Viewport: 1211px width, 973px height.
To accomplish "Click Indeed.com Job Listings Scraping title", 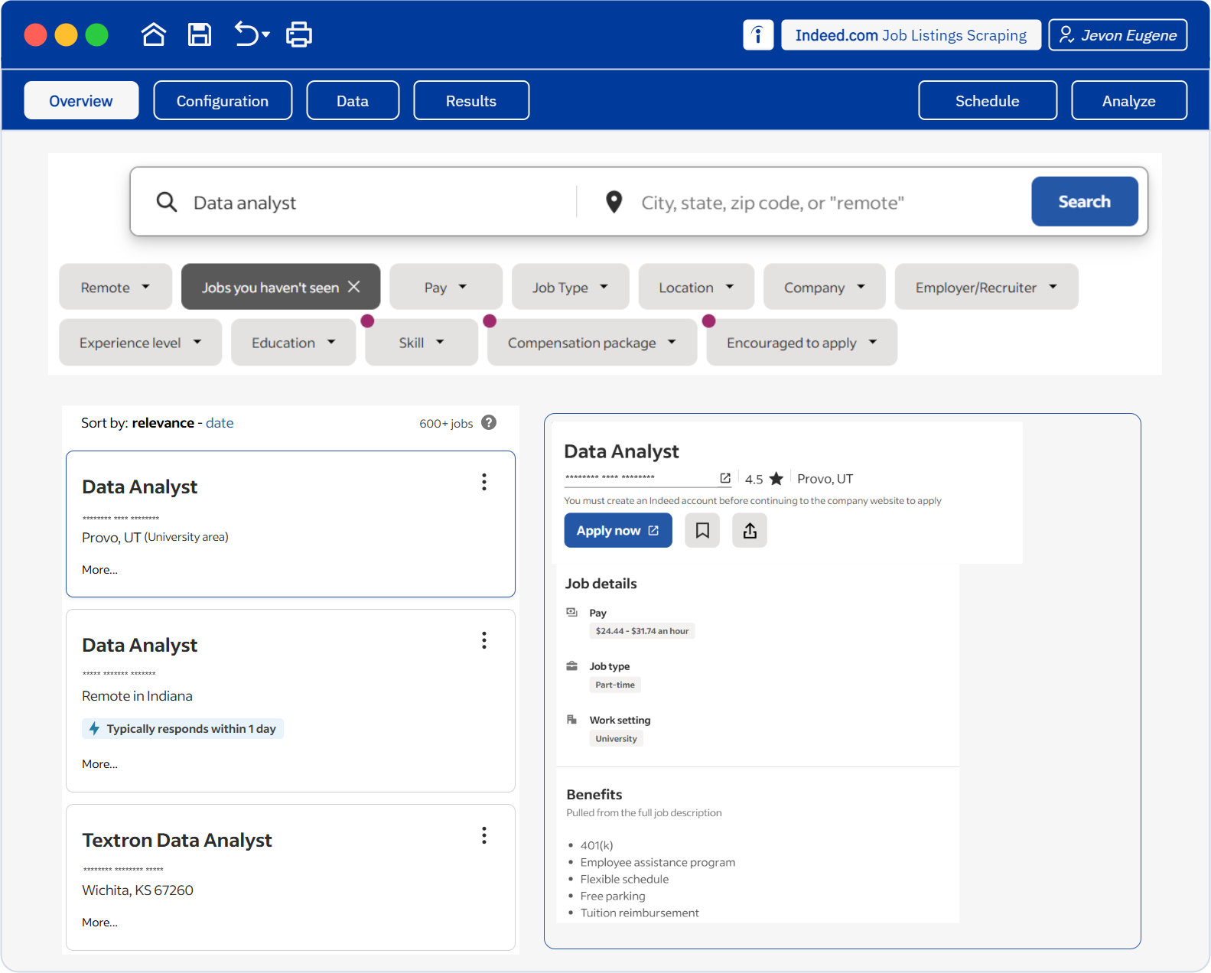I will [x=911, y=35].
